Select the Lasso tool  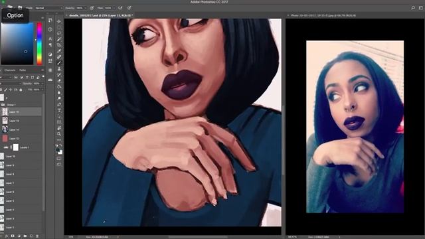click(59, 33)
